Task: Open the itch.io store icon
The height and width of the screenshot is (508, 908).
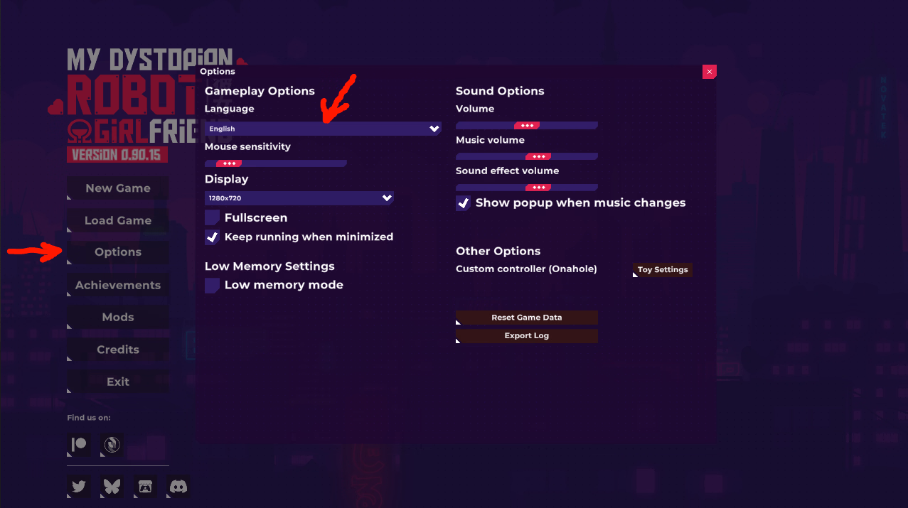Action: (x=145, y=487)
